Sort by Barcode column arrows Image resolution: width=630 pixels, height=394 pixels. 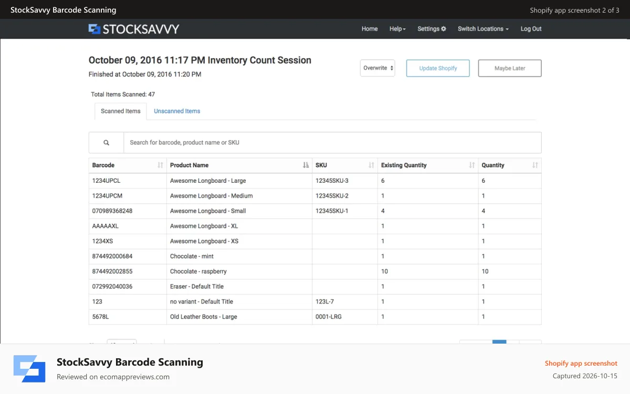pyautogui.click(x=160, y=165)
